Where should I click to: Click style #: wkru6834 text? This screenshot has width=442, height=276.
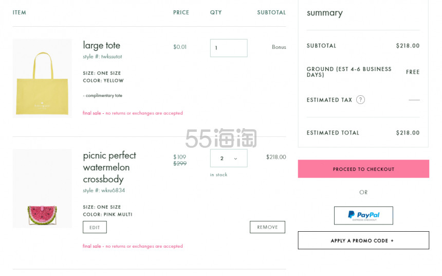point(104,191)
